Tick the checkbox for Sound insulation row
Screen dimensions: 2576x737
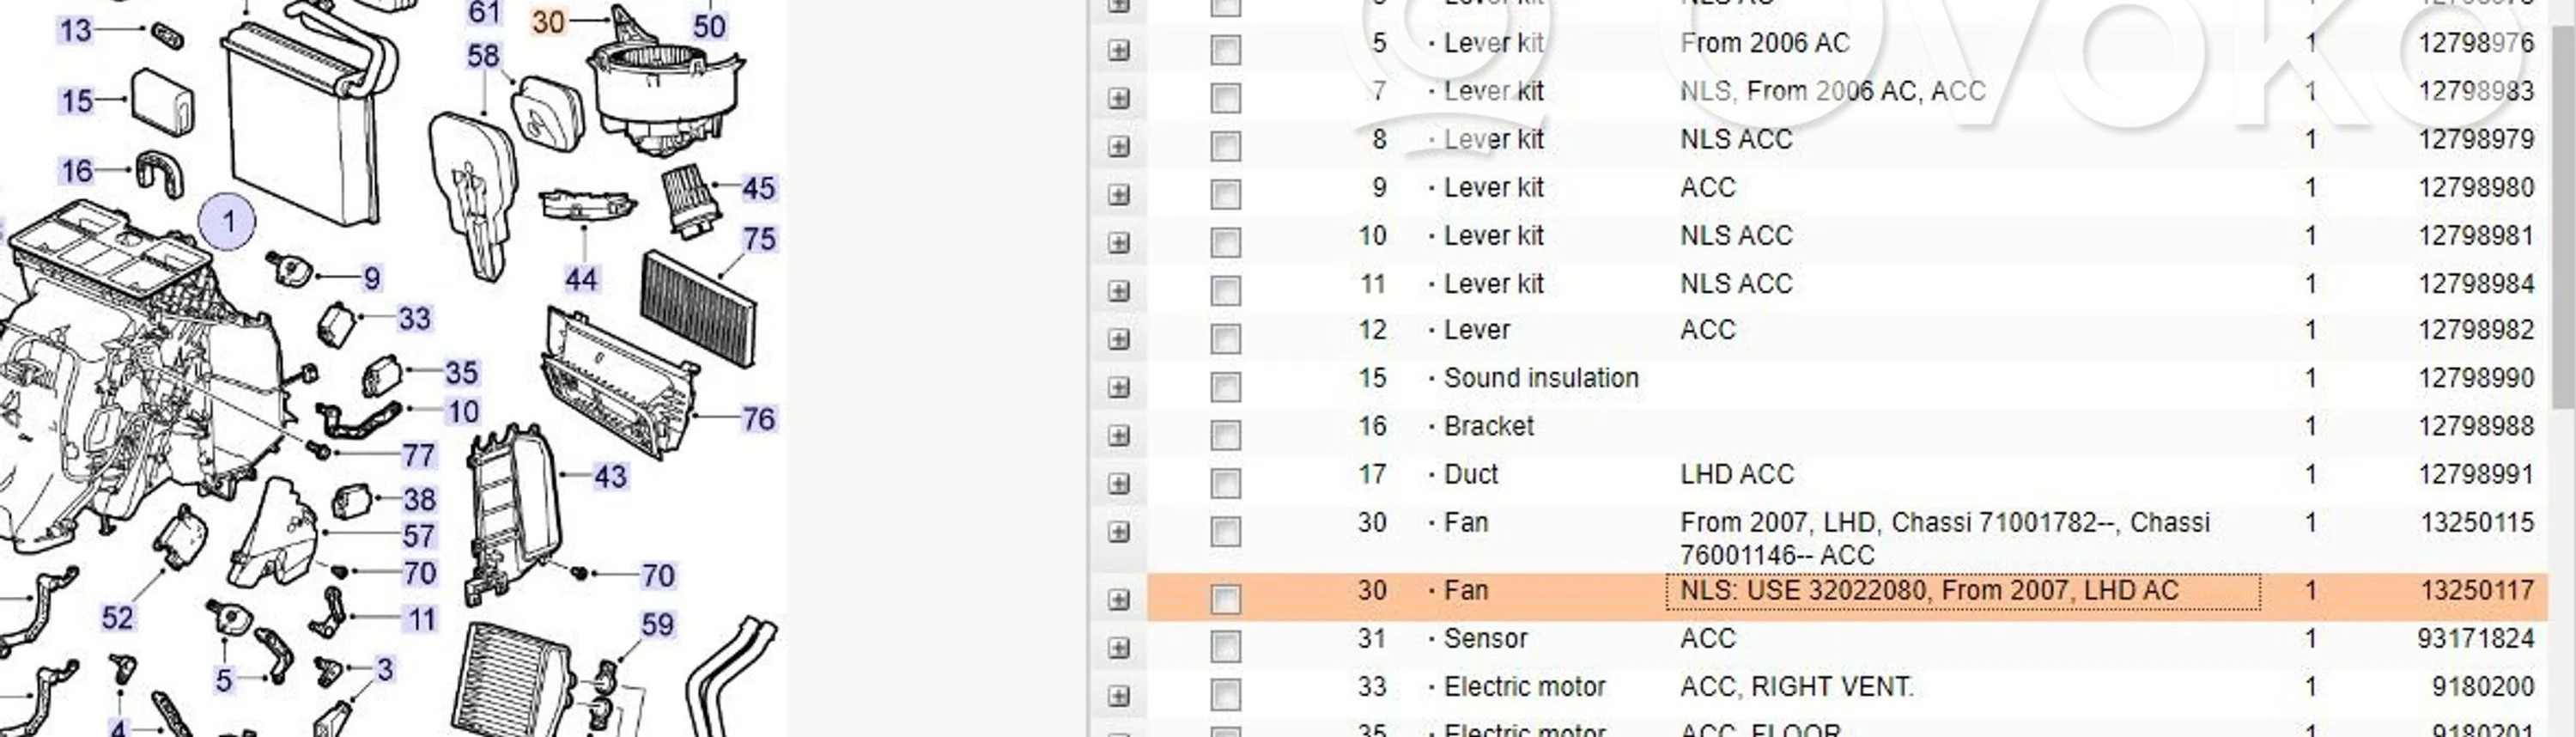tap(1225, 387)
